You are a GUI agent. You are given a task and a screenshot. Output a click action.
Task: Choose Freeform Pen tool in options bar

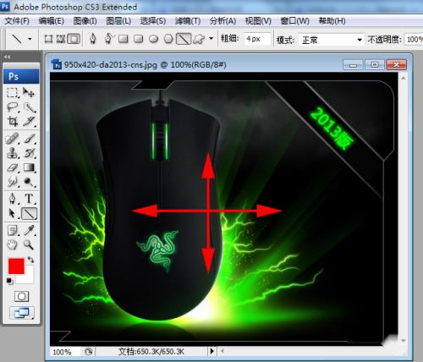point(108,39)
